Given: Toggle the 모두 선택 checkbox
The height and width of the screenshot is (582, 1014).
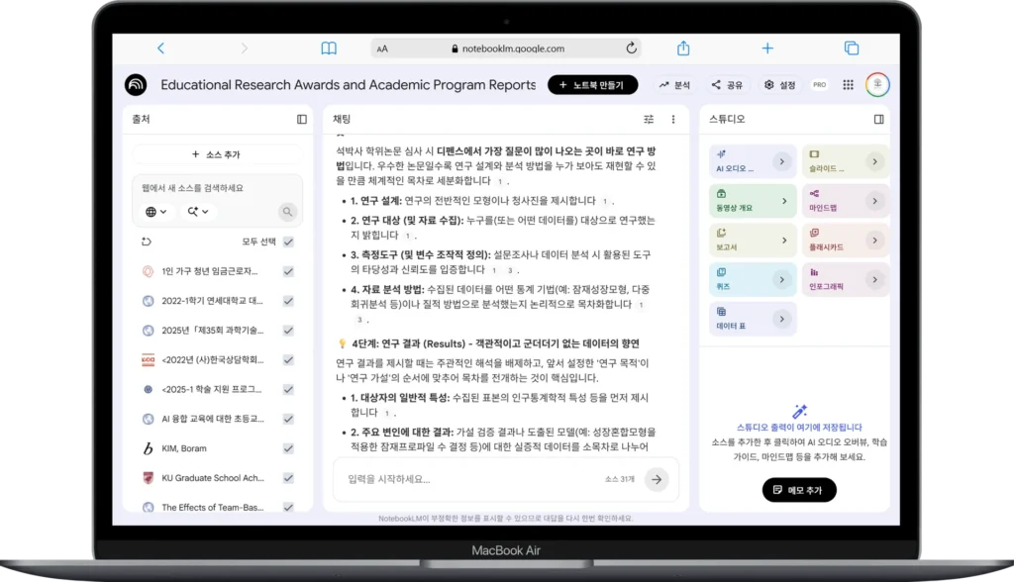Looking at the screenshot, I should 288,242.
